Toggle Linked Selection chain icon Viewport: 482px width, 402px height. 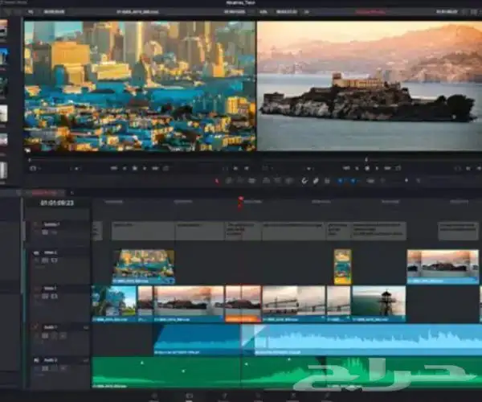[x=316, y=181]
